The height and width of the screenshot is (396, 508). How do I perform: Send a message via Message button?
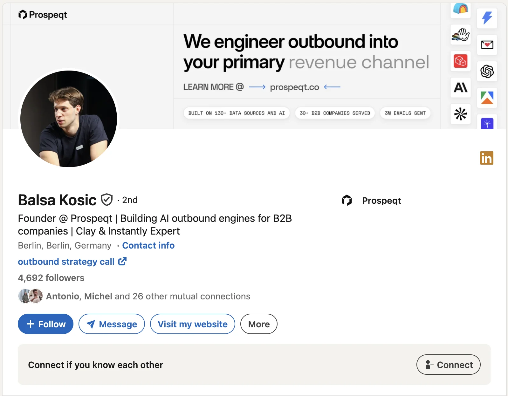[x=112, y=324]
